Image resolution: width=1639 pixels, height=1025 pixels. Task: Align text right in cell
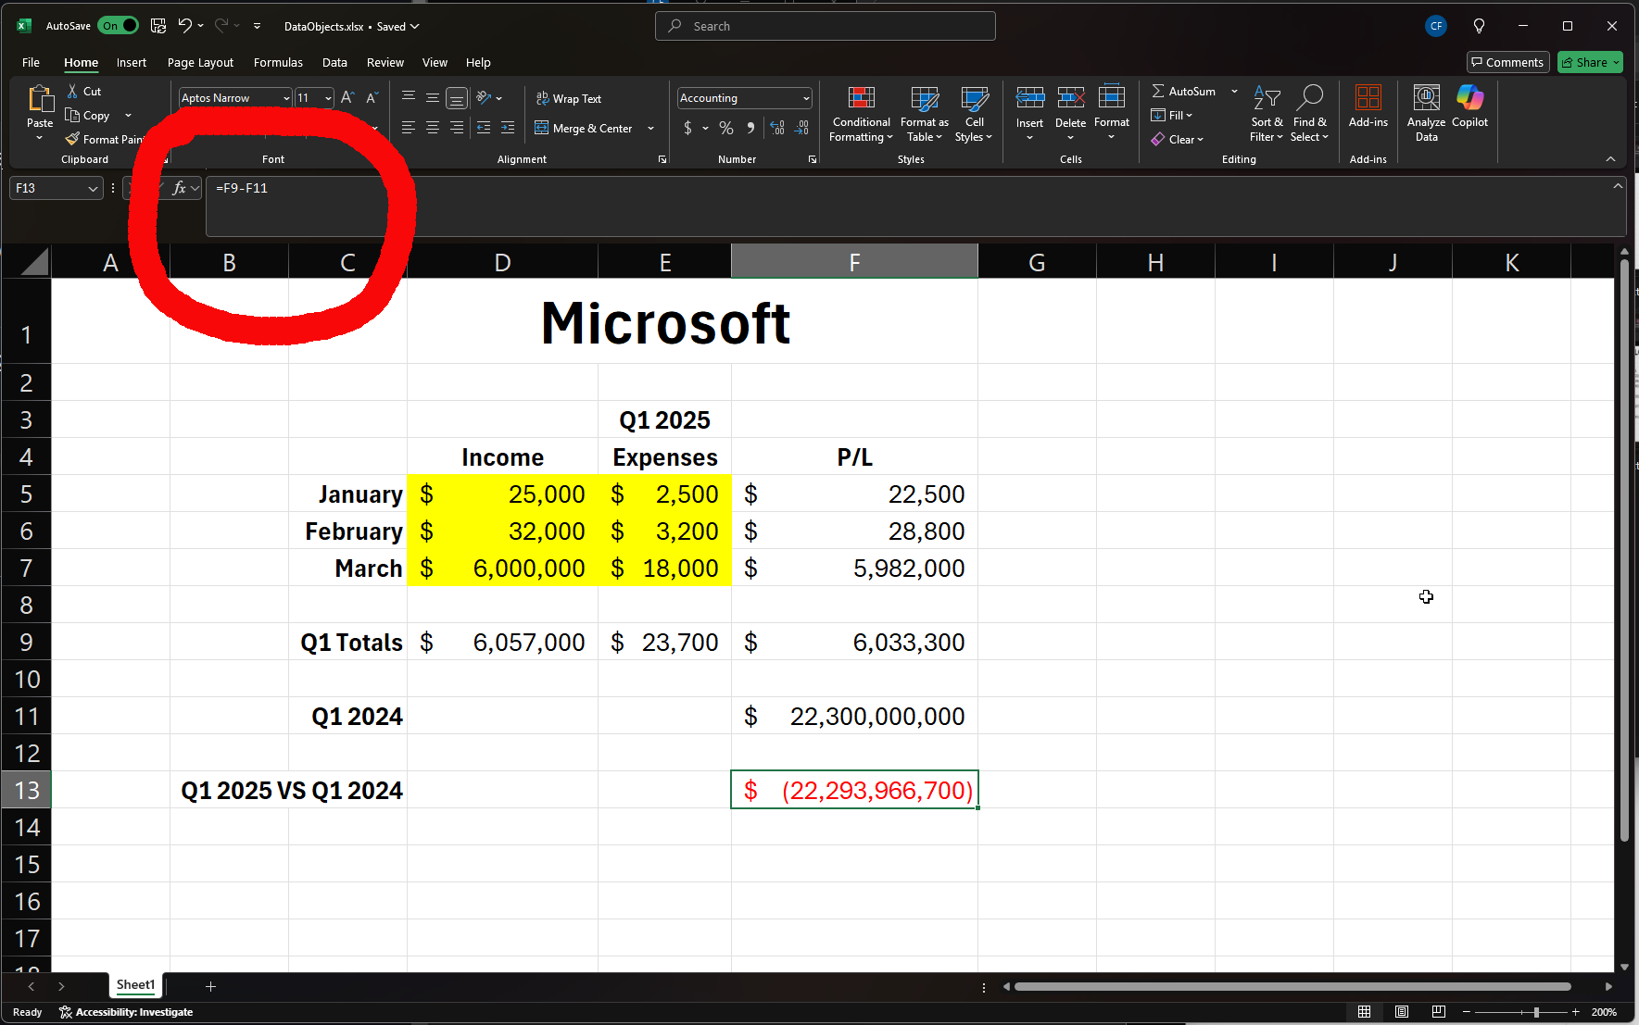pos(457,128)
